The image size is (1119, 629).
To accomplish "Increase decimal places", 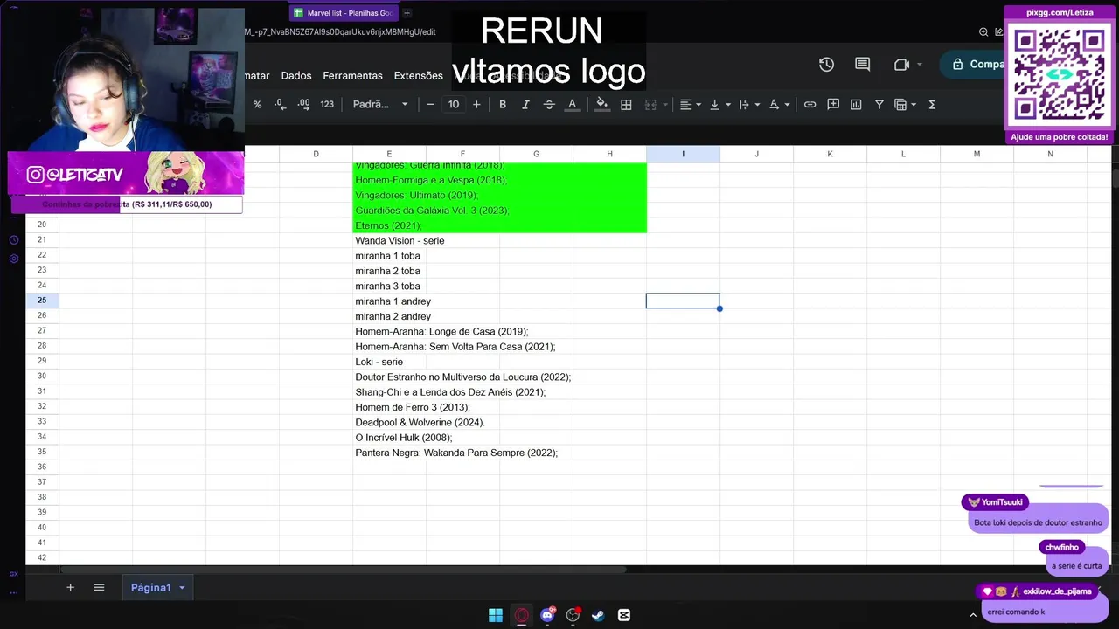I will pyautogui.click(x=303, y=104).
